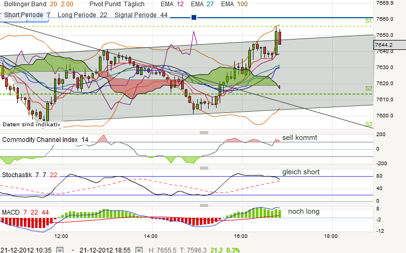Click the EMA 100 indicator label

[234, 4]
